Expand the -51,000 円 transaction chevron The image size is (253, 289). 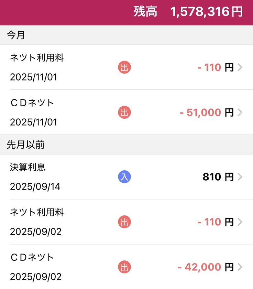(240, 113)
